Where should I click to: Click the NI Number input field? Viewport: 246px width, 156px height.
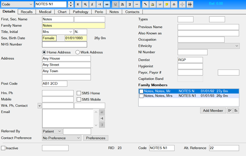pyautogui.click(x=192, y=52)
